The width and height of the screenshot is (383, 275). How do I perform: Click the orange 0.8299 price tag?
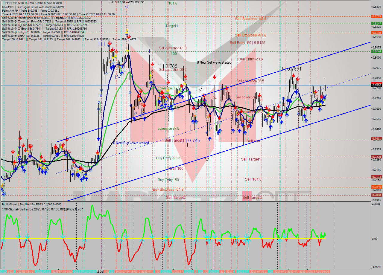[376, 16]
